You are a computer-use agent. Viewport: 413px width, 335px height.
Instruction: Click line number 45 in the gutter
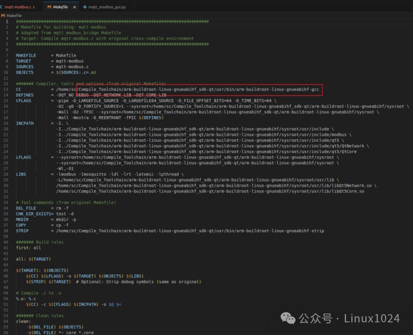click(6, 271)
